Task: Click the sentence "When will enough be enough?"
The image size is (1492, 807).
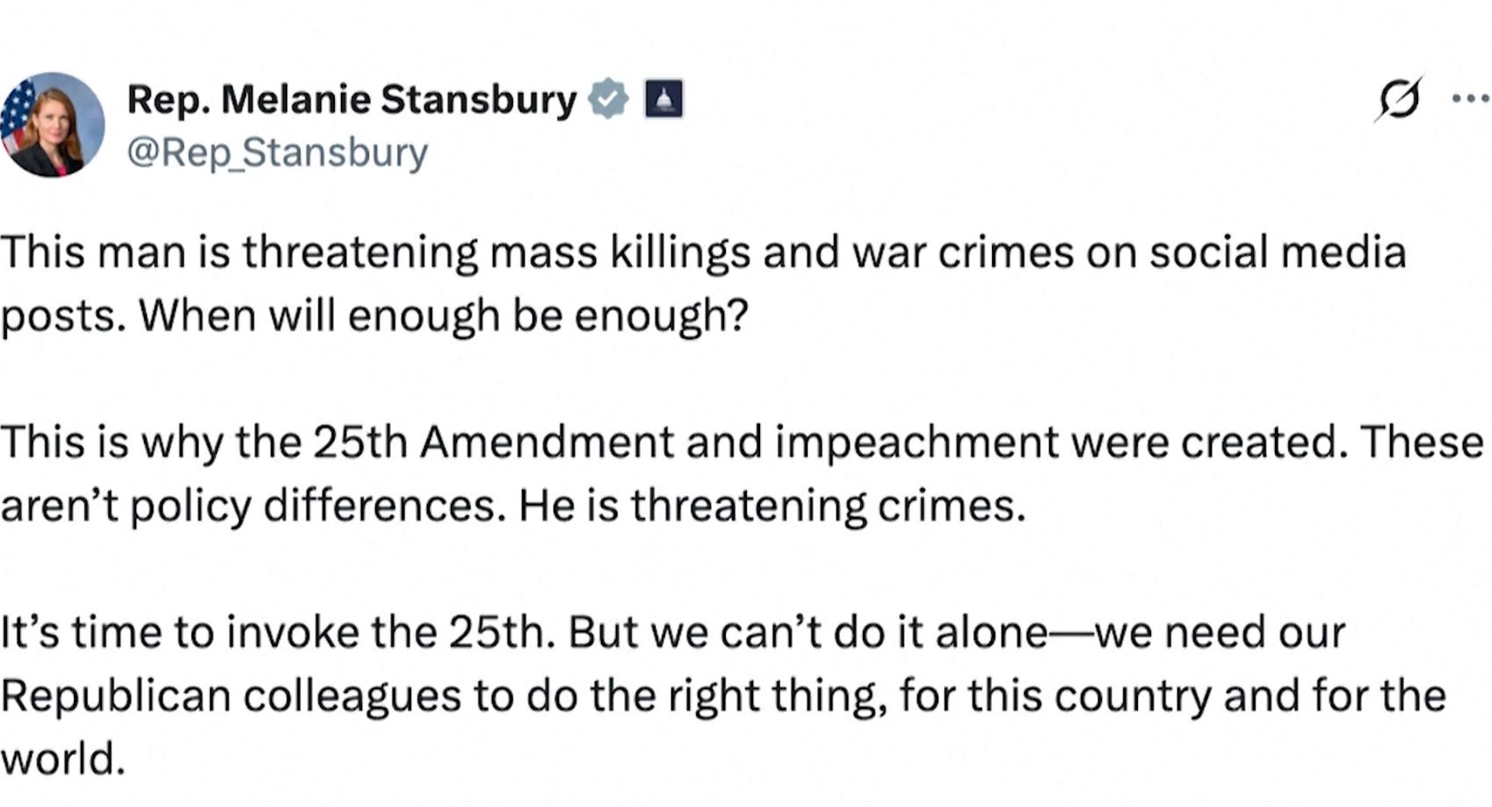Action: [443, 315]
